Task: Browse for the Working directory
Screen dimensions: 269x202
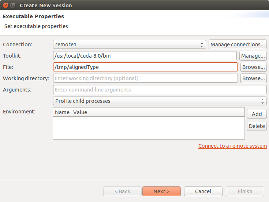Action: pos(253,78)
